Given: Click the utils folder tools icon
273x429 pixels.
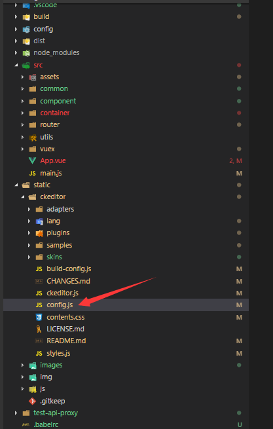Looking at the screenshot, I should [x=33, y=138].
